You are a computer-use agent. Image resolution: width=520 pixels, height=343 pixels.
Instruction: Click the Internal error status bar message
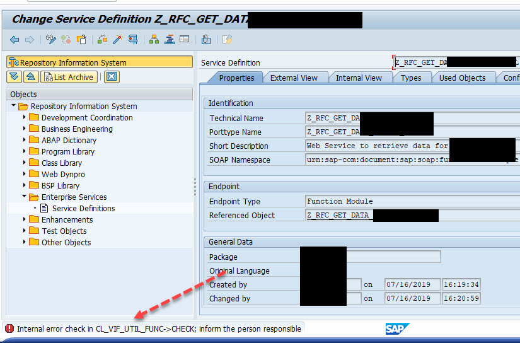pyautogui.click(x=159, y=328)
